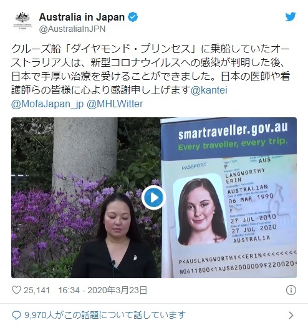308x325 pixels.
Task: Open the @MofaJapan_jp mention
Action: [x=47, y=104]
